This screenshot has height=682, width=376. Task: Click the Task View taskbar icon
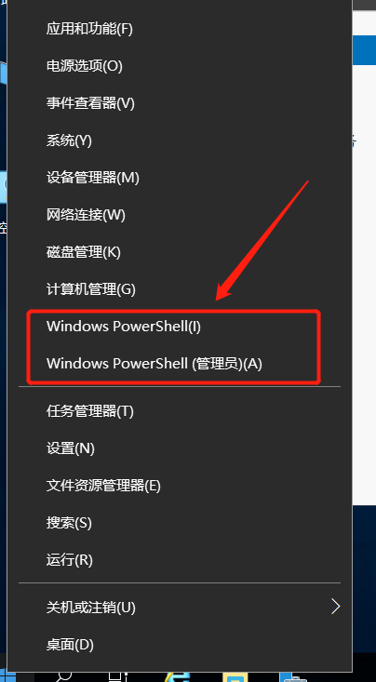pyautogui.click(x=117, y=677)
